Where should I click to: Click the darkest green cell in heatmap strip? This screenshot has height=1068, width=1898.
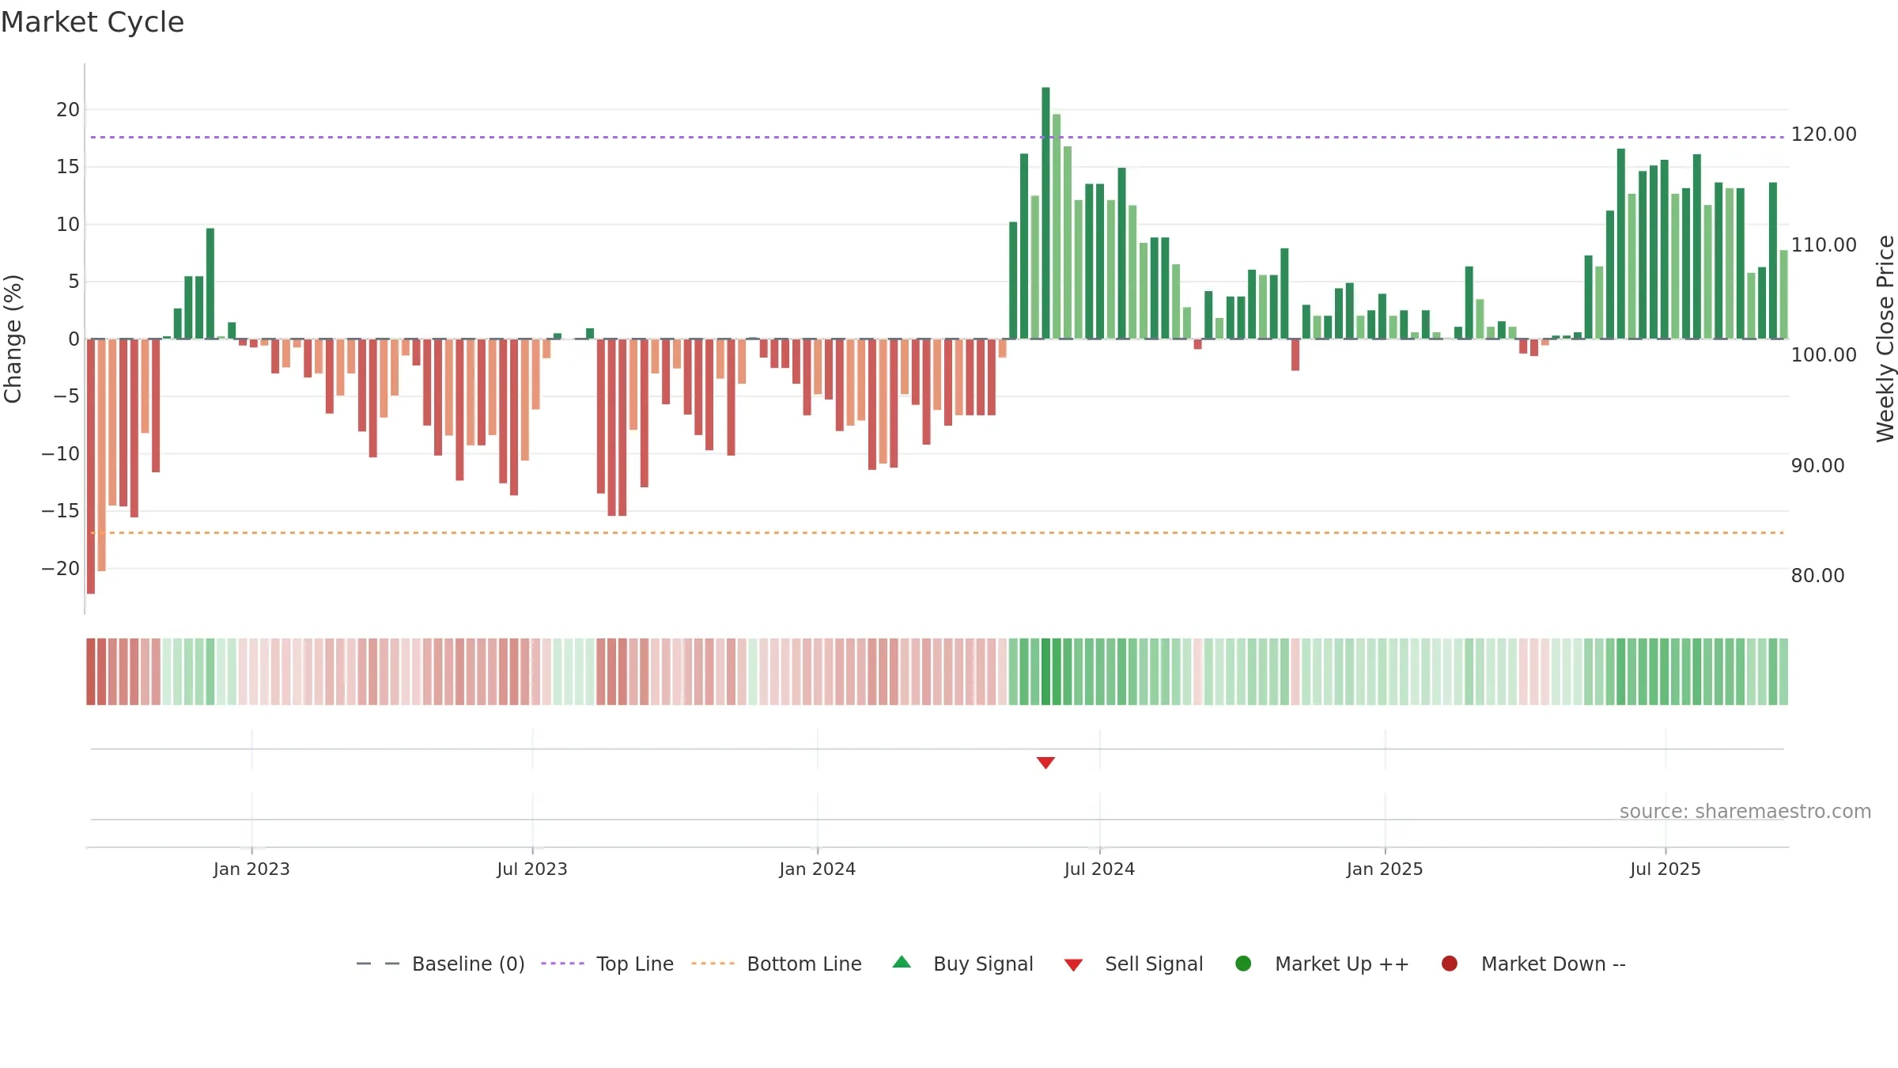(x=1046, y=672)
